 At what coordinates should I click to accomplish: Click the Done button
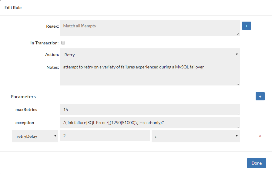click(256, 163)
